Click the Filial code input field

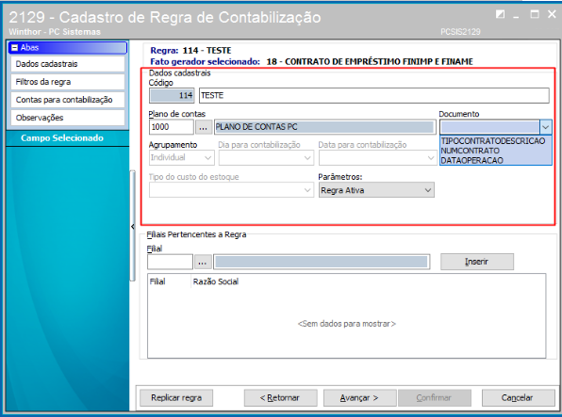coord(171,262)
